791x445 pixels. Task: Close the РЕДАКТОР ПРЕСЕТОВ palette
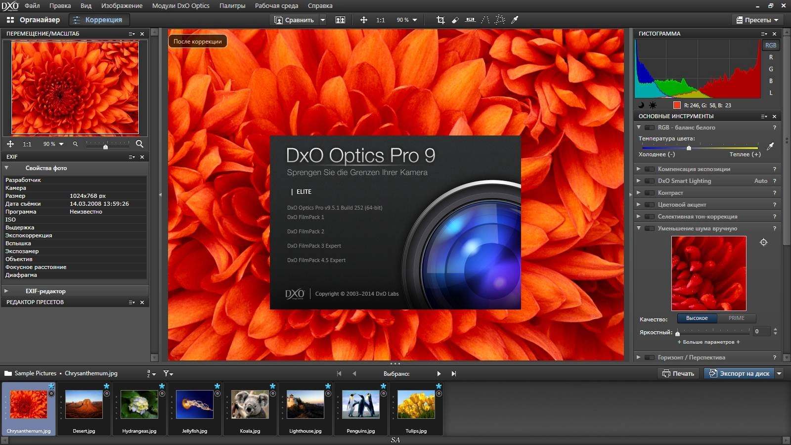pyautogui.click(x=142, y=303)
